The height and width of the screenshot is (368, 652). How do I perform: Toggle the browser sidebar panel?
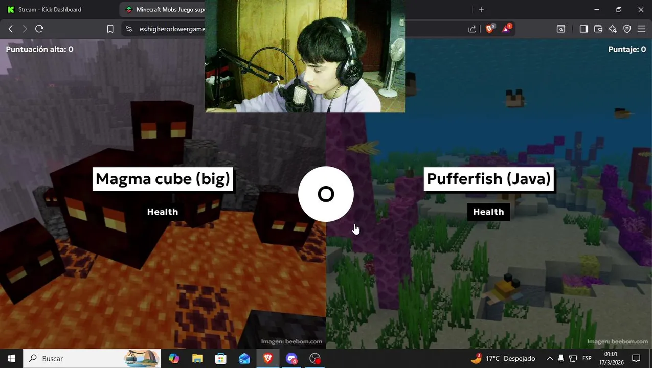583,29
